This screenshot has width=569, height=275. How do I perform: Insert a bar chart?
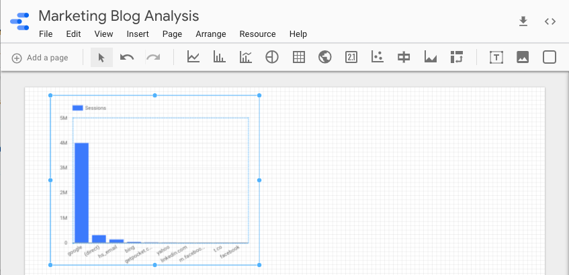[219, 58]
